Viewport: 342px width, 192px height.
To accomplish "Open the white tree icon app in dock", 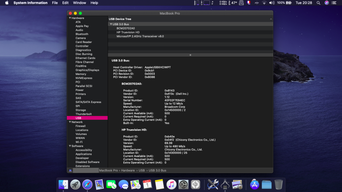I will (195, 184).
